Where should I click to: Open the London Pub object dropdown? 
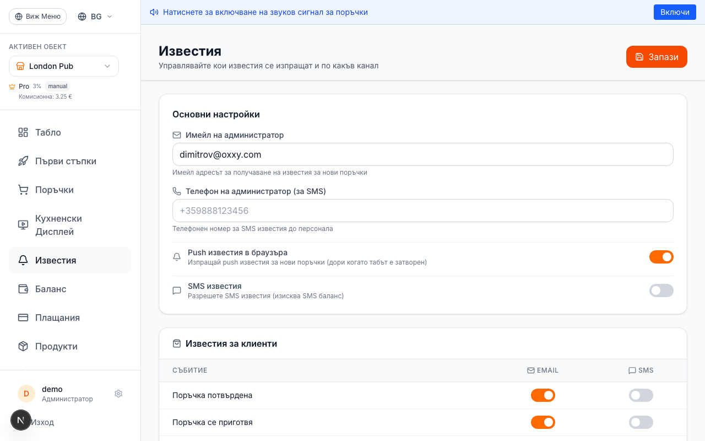click(x=63, y=66)
